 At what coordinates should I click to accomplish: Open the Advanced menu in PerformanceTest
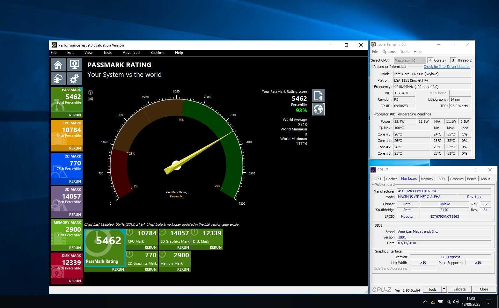click(x=131, y=53)
